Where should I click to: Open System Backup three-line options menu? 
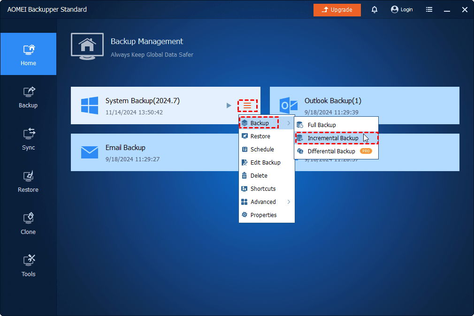pos(248,105)
